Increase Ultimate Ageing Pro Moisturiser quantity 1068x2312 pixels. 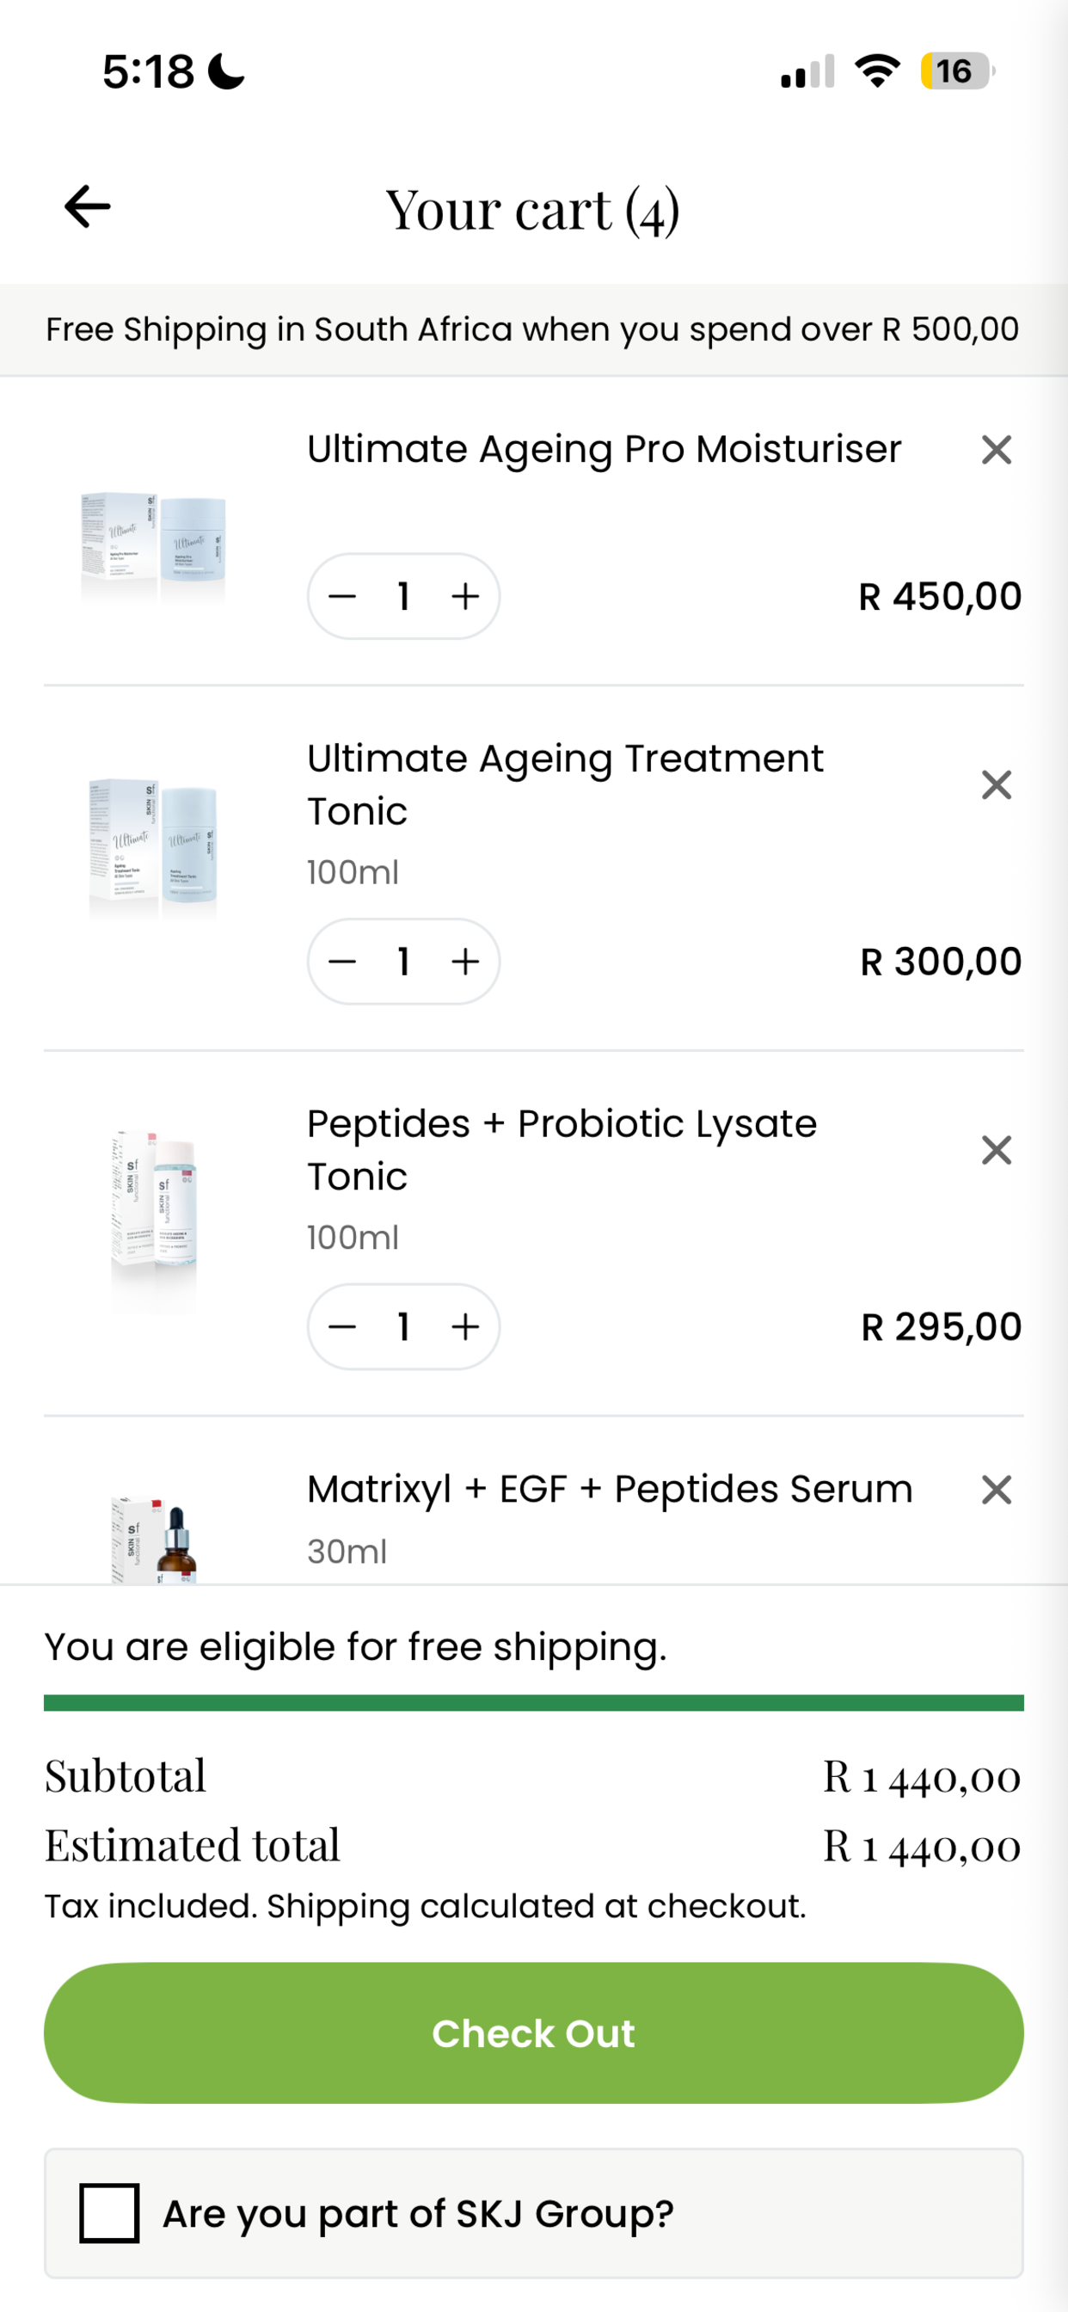[x=465, y=596]
